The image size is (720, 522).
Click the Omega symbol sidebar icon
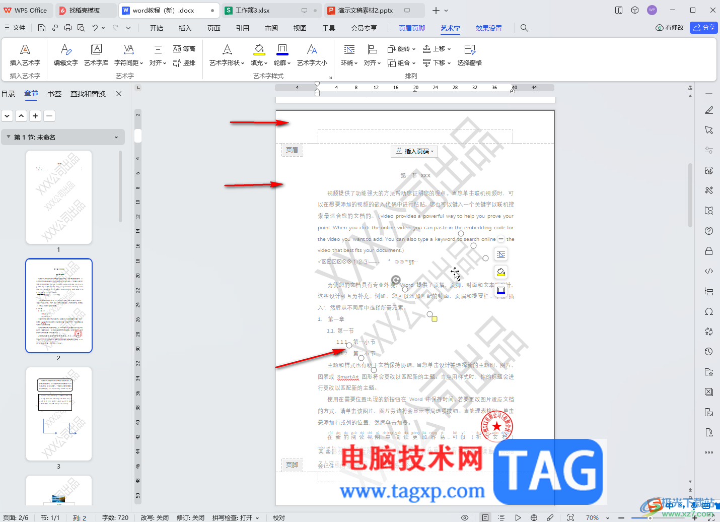[709, 311]
